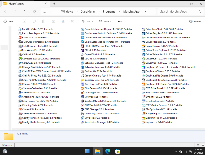Click the horizontal scrollbar thumb
Viewport: 205px width, 155px height.
(50, 129)
